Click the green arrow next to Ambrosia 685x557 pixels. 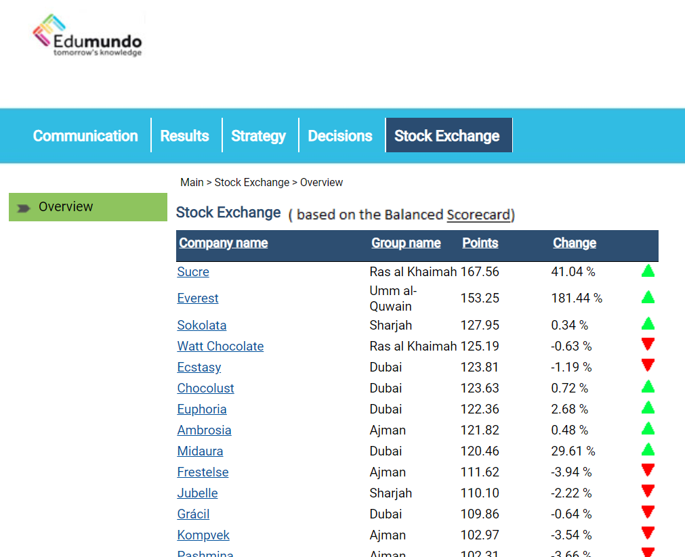648,428
